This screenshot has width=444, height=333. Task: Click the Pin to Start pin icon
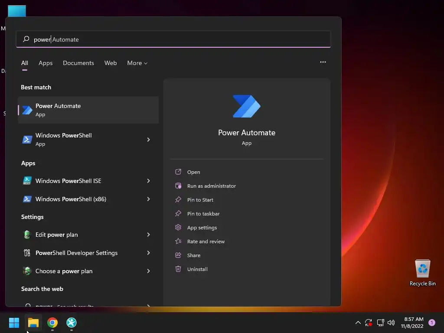point(178,199)
